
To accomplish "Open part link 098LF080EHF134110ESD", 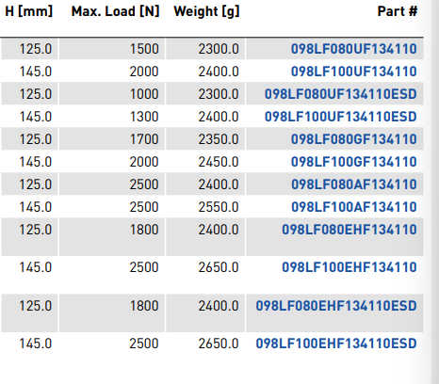I will coord(336,306).
